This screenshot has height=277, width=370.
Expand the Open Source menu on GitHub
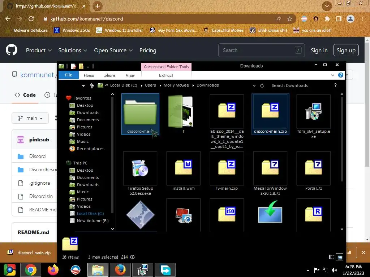coord(113,50)
